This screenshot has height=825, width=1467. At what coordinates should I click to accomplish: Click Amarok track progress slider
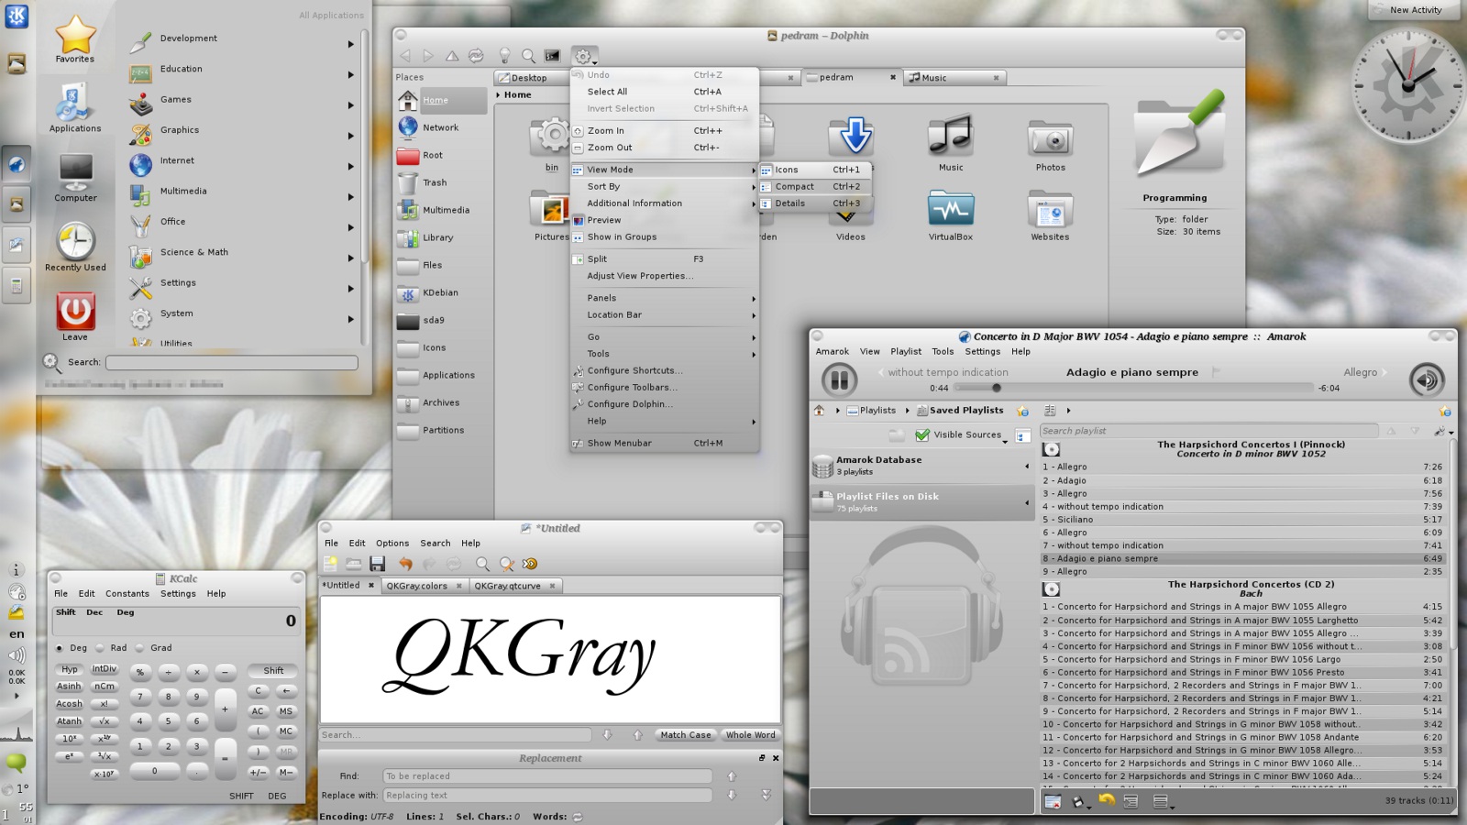pos(1133,388)
